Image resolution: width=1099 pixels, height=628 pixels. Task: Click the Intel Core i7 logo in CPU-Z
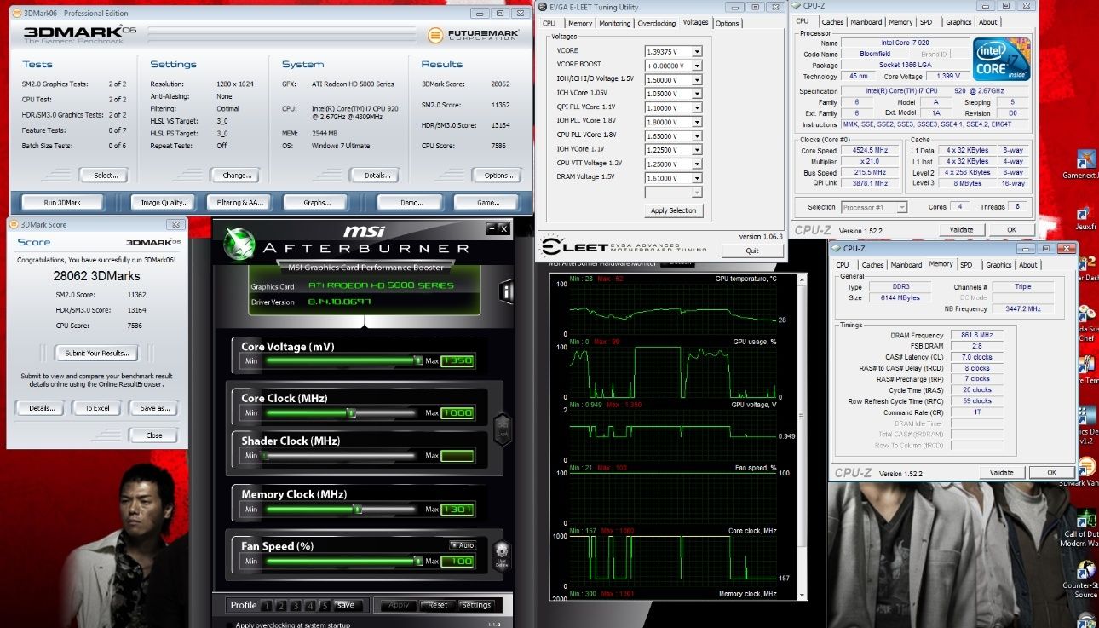[1002, 59]
